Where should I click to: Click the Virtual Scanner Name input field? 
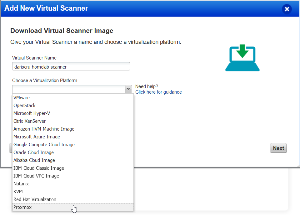coord(71,66)
